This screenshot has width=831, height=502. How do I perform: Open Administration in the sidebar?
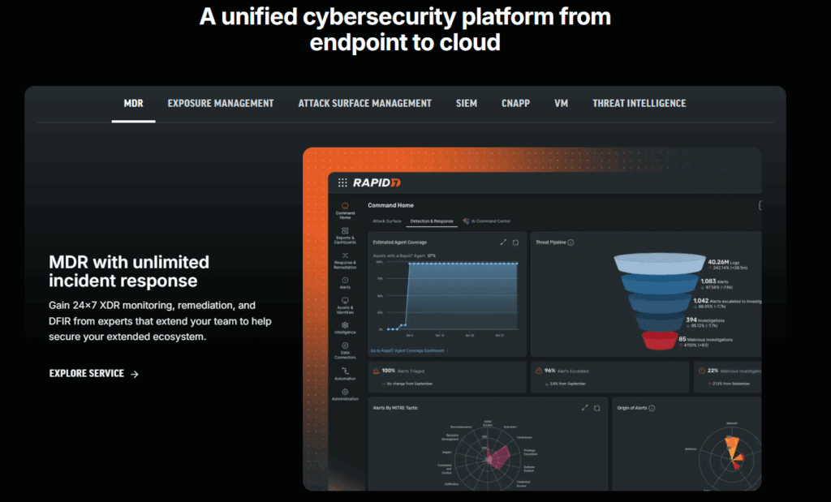pyautogui.click(x=345, y=394)
